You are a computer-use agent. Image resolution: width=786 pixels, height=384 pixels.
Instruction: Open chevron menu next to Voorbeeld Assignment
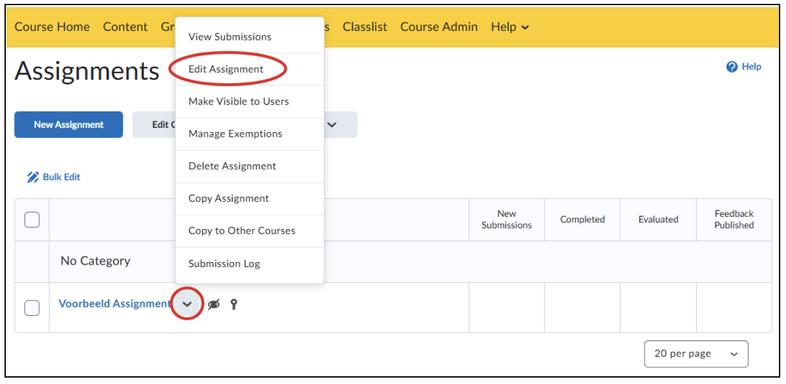point(187,304)
